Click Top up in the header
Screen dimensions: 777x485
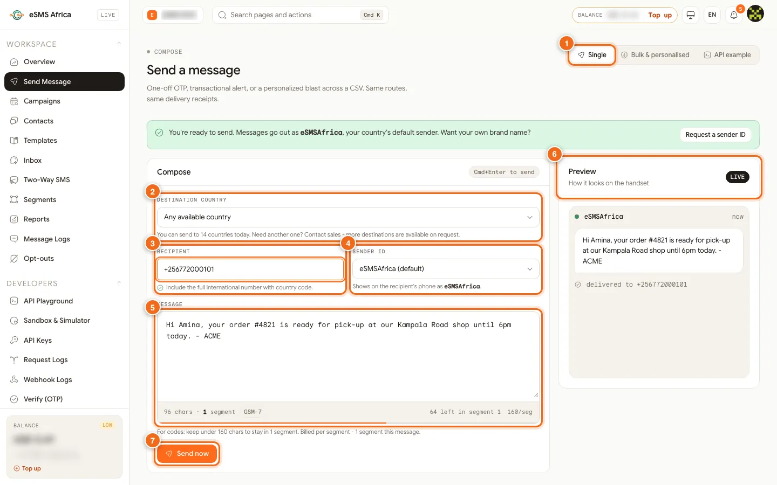click(660, 15)
